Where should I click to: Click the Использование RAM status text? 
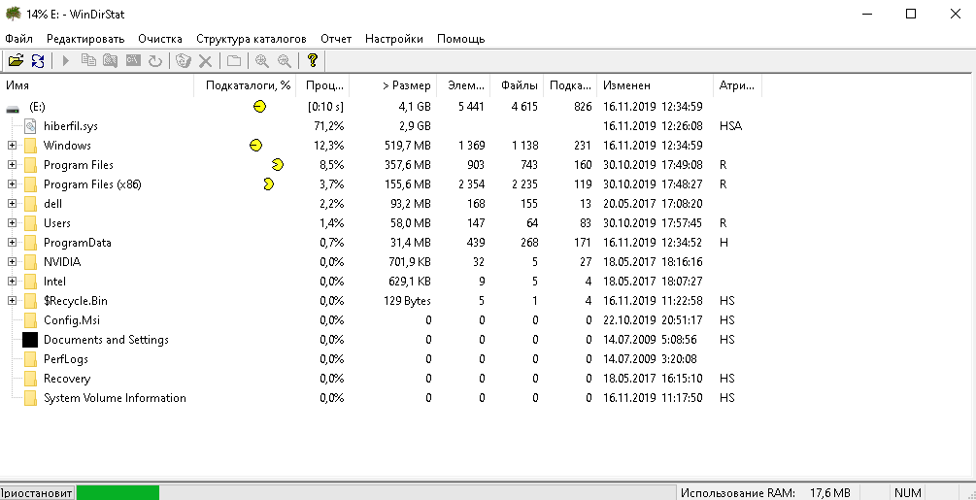pyautogui.click(x=738, y=493)
